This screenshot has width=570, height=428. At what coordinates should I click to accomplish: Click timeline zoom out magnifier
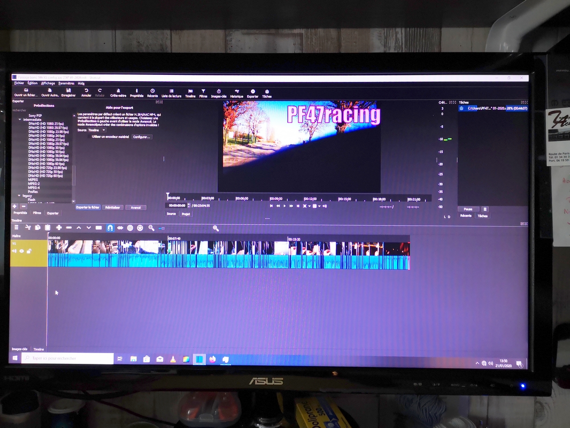[151, 228]
